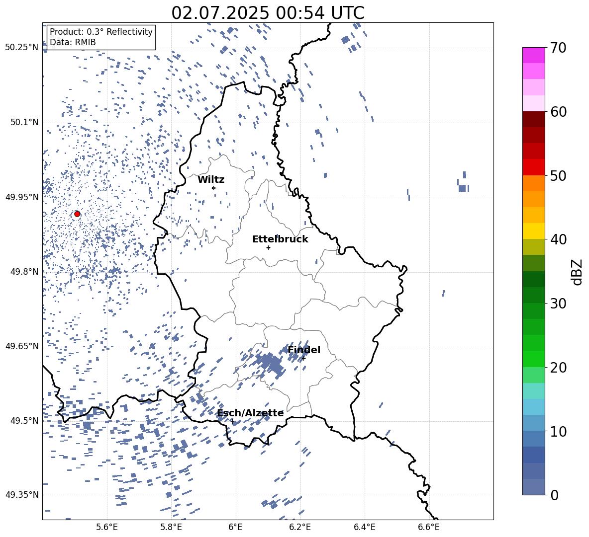This screenshot has height=537, width=589.
Task: Click the bright red swatch just above 50
Action: click(534, 167)
